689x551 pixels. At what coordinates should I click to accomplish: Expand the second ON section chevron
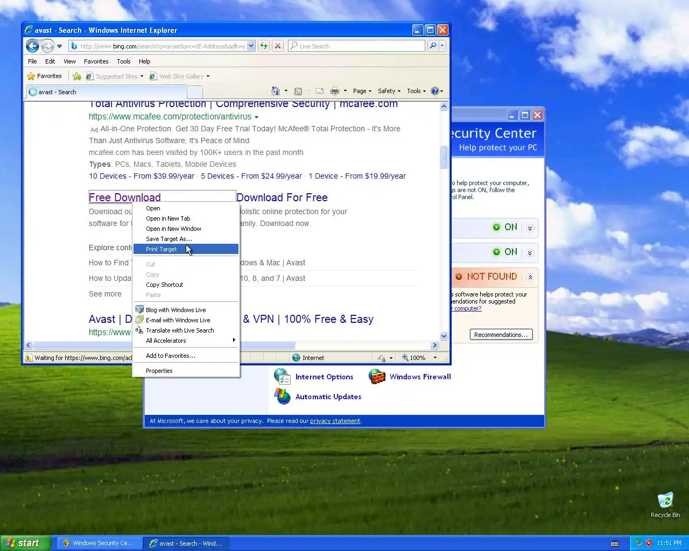point(530,252)
